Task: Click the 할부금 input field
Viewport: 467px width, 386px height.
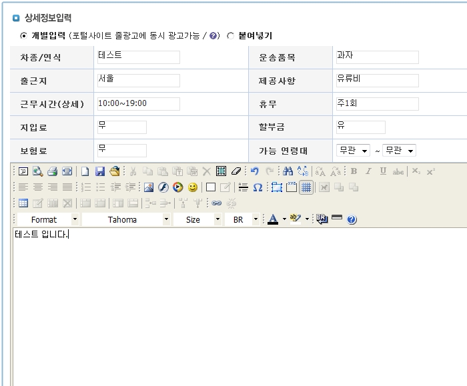Action: (x=361, y=127)
